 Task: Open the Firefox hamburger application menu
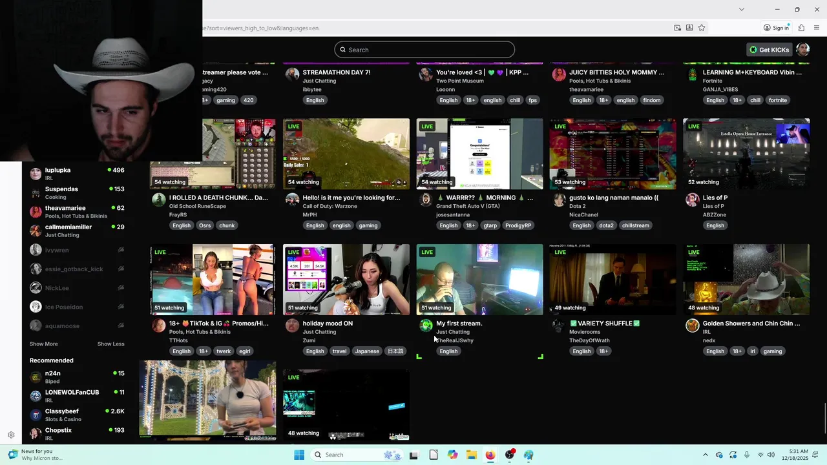817,28
